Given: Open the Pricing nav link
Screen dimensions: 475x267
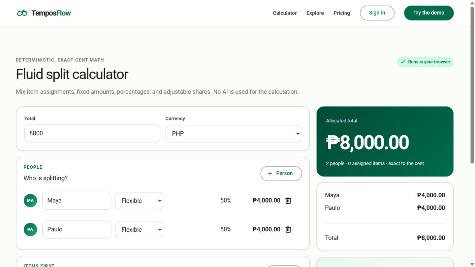Looking at the screenshot, I should pos(342,13).
